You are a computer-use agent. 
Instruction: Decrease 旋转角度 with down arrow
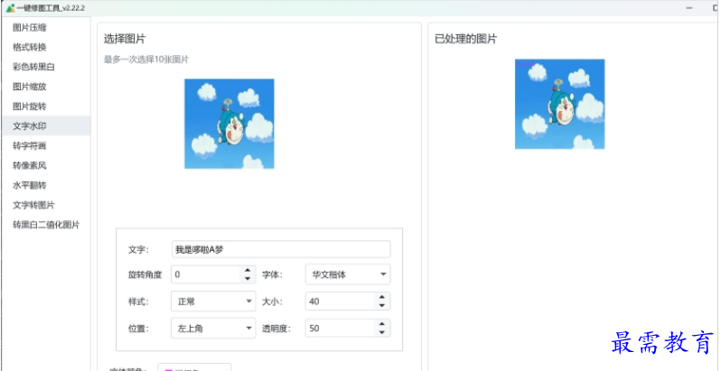coord(248,279)
